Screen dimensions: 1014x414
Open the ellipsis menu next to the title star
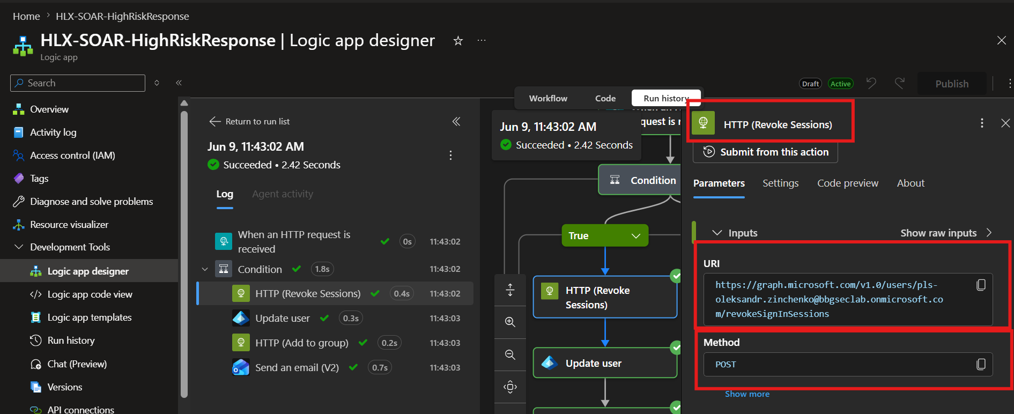click(482, 41)
